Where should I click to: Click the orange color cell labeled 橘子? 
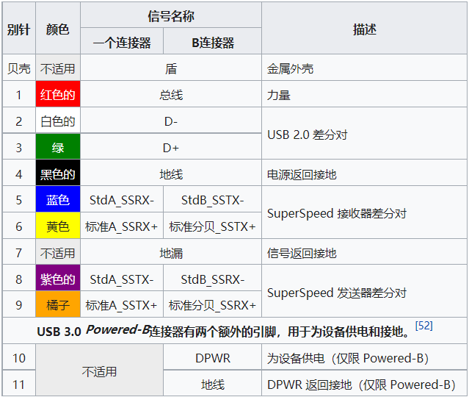click(x=57, y=305)
